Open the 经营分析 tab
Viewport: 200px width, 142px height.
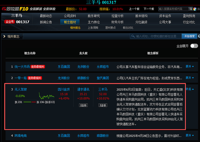pyautogui.click(x=117, y=16)
